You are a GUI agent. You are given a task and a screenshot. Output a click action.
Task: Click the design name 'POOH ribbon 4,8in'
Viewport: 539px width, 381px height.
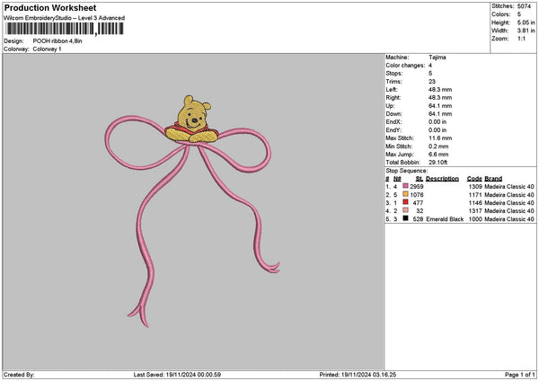[57, 41]
